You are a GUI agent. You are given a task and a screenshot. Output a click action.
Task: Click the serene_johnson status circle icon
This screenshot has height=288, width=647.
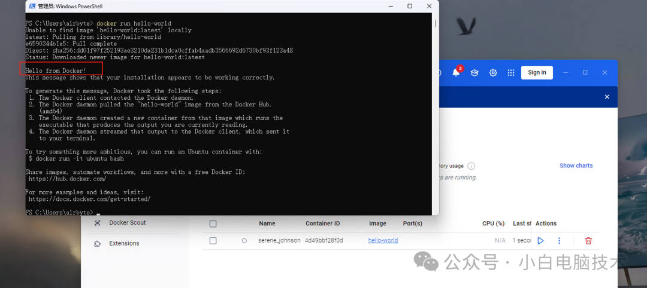[244, 241]
